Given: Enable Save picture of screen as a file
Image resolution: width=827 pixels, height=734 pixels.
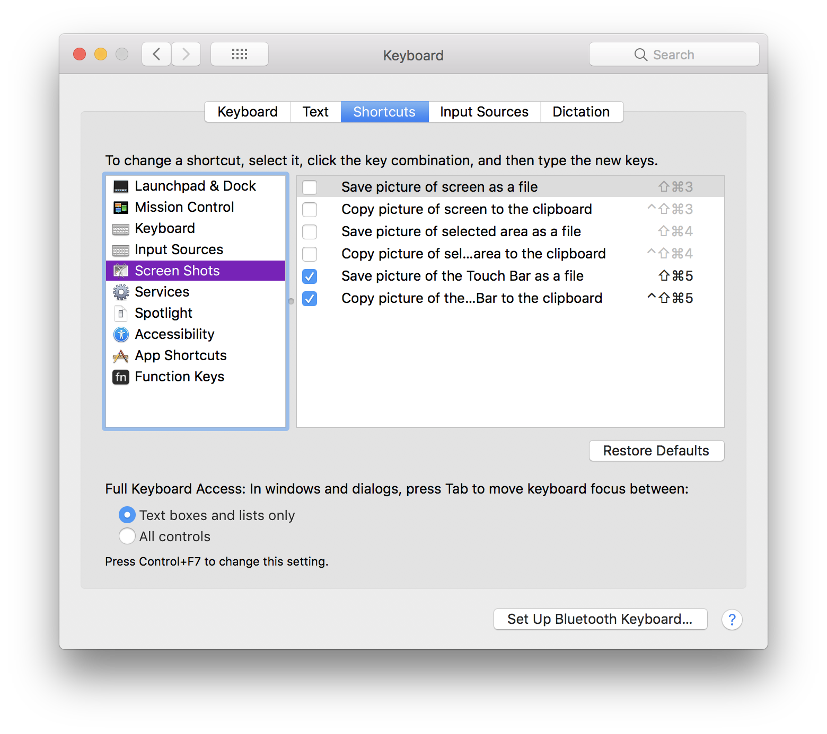Looking at the screenshot, I should (310, 187).
